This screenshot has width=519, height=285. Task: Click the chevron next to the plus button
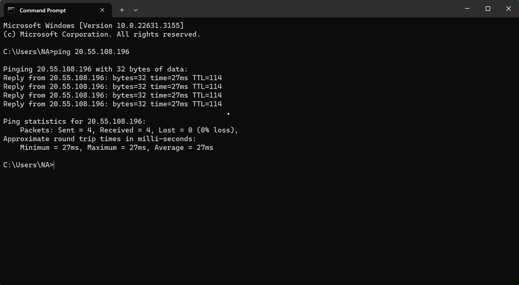click(136, 10)
